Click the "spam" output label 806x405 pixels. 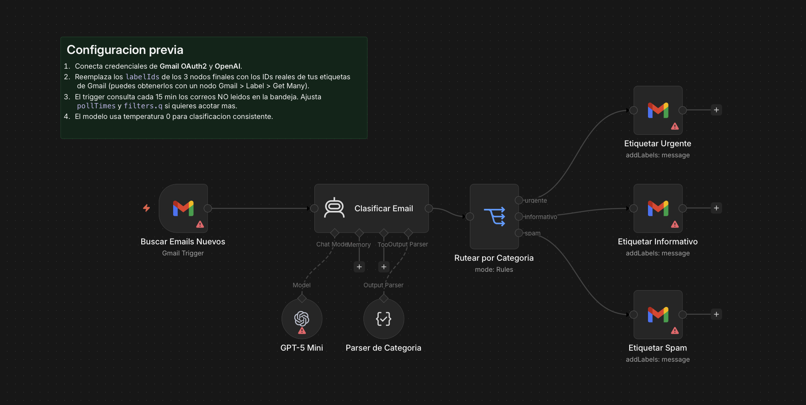pos(533,233)
